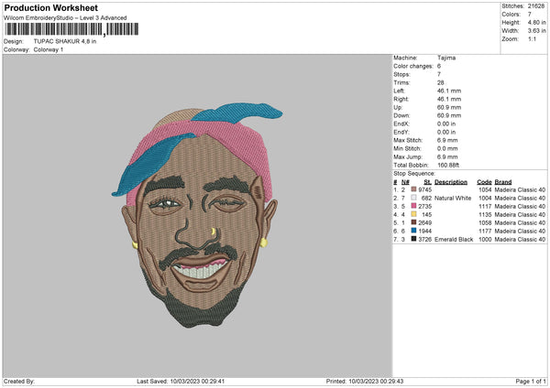Image resolution: width=550 pixels, height=388 pixels.
Task: Click stitch count '9745' in stop sequence
Action: (x=424, y=189)
